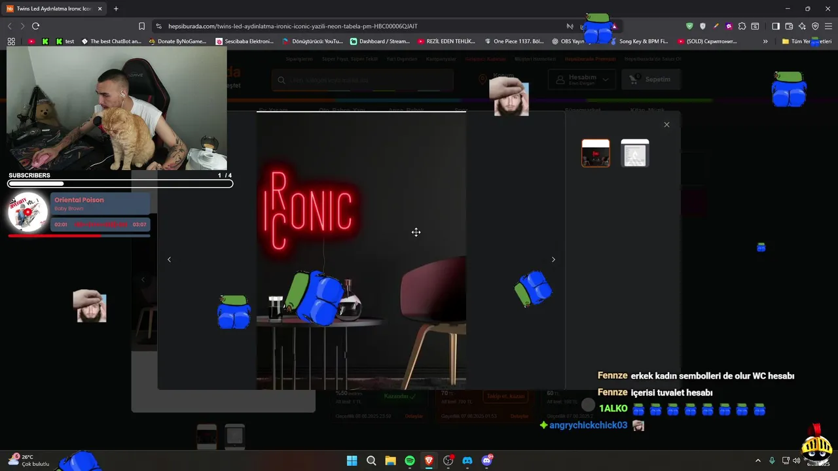Open the Brave Wallet icon
Viewport: 838px width, 471px height.
[789, 26]
